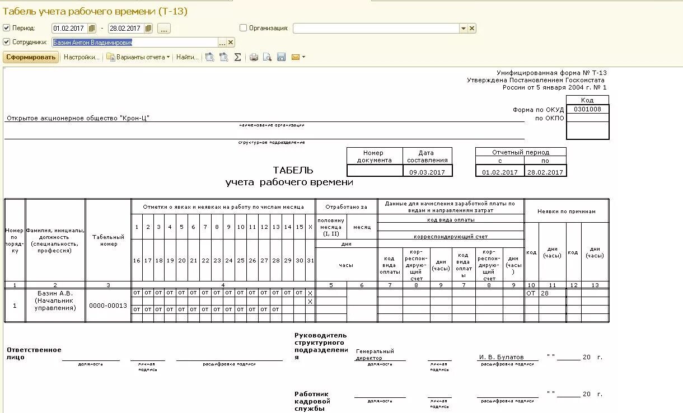Click the Найти... search button
The image size is (683, 413).
(x=187, y=57)
